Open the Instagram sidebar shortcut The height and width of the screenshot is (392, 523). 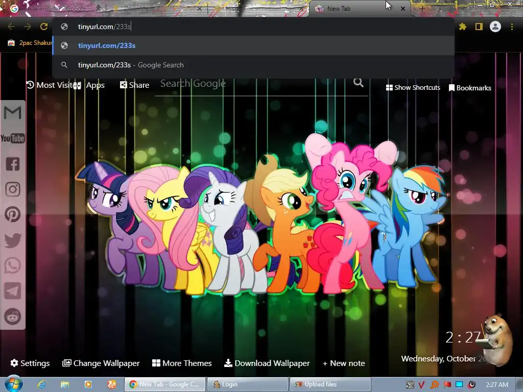point(13,189)
